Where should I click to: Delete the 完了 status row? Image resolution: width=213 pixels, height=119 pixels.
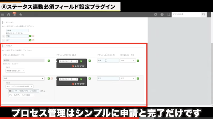[33, 40]
